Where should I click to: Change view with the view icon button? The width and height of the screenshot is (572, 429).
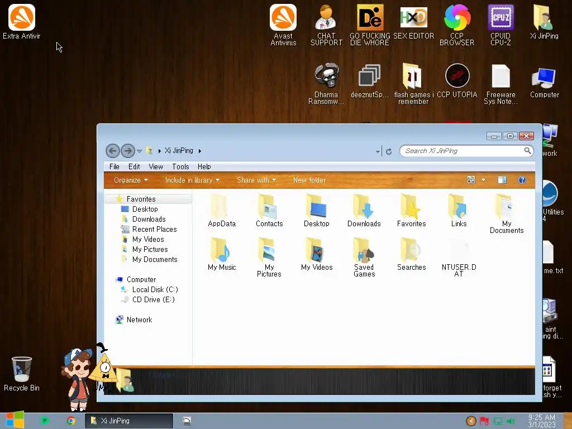pyautogui.click(x=471, y=180)
